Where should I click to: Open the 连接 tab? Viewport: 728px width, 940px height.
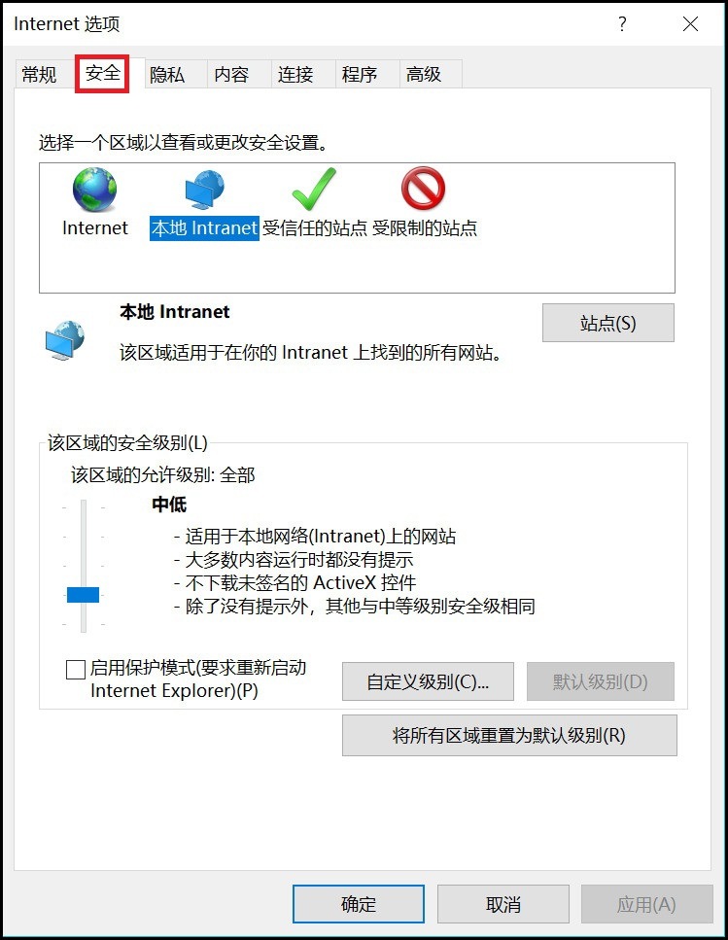295,74
